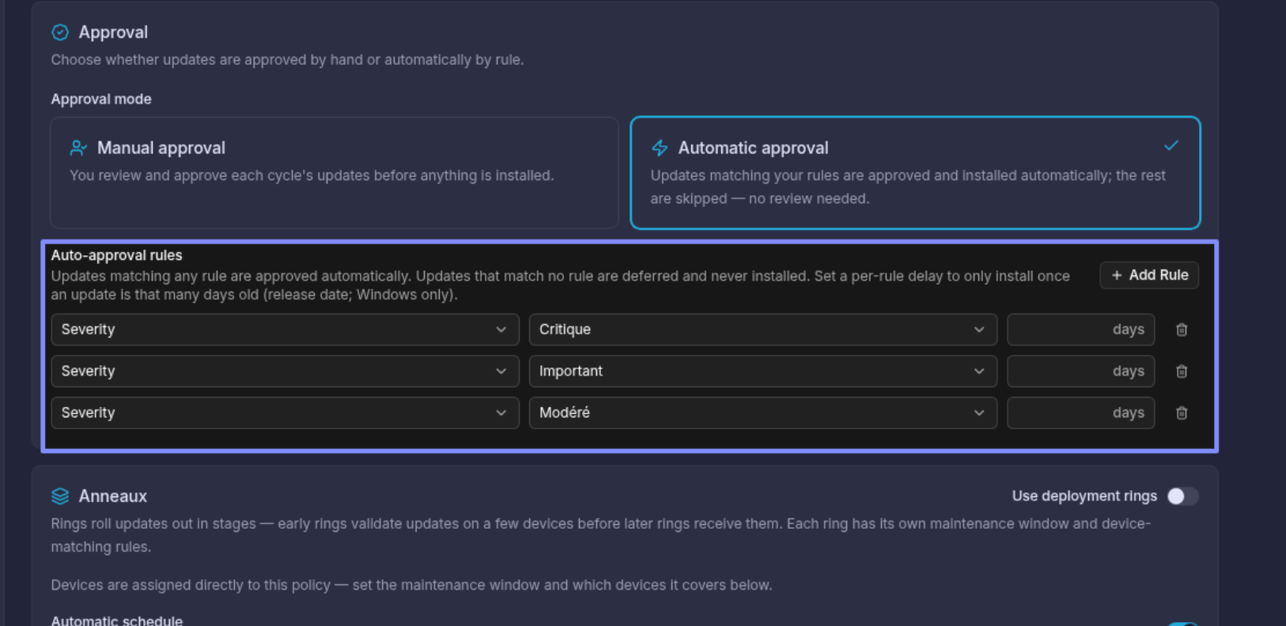Click the Use deployment rings label
This screenshot has width=1286, height=626.
[1084, 496]
